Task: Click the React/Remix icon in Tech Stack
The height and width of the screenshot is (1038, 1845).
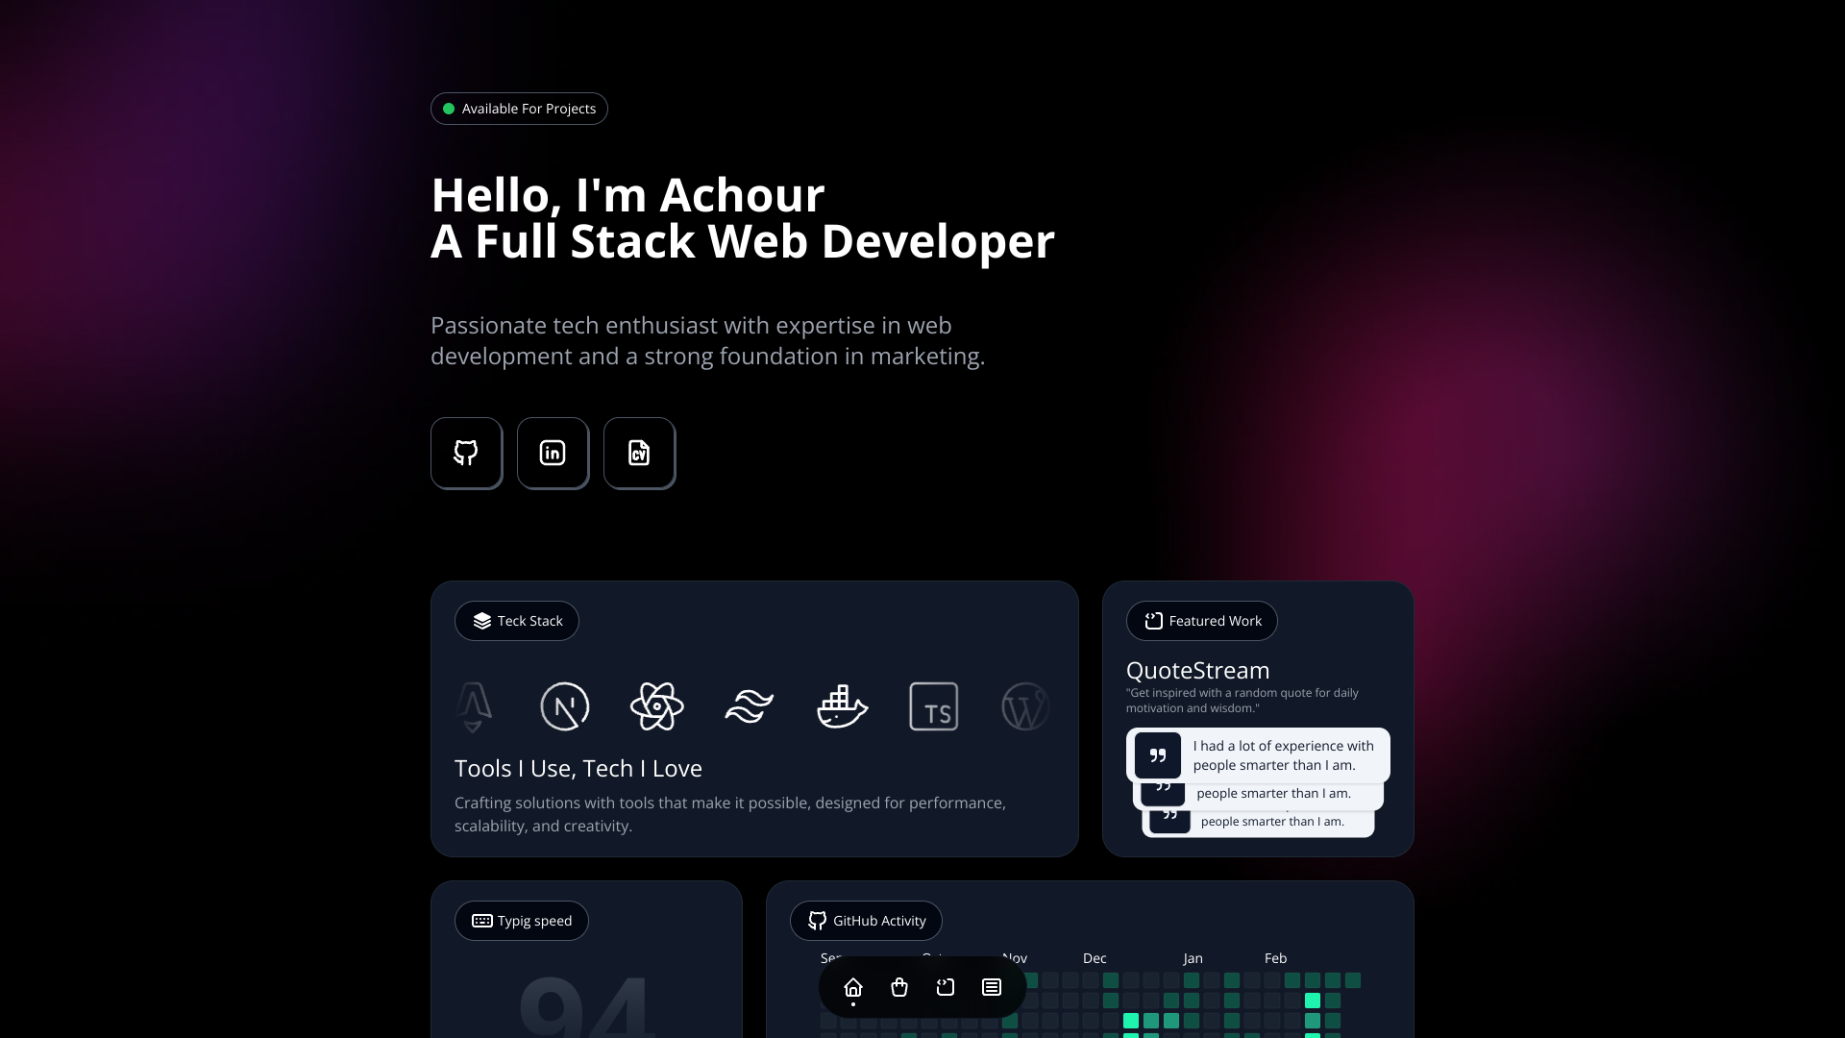Action: [656, 706]
